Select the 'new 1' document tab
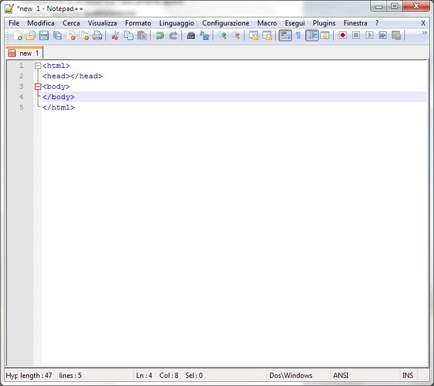Viewport: 434px width, 386px height. [24, 53]
